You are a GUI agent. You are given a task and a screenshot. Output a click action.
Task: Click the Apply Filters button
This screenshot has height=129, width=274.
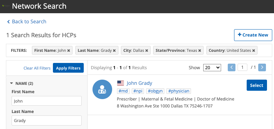click(68, 68)
